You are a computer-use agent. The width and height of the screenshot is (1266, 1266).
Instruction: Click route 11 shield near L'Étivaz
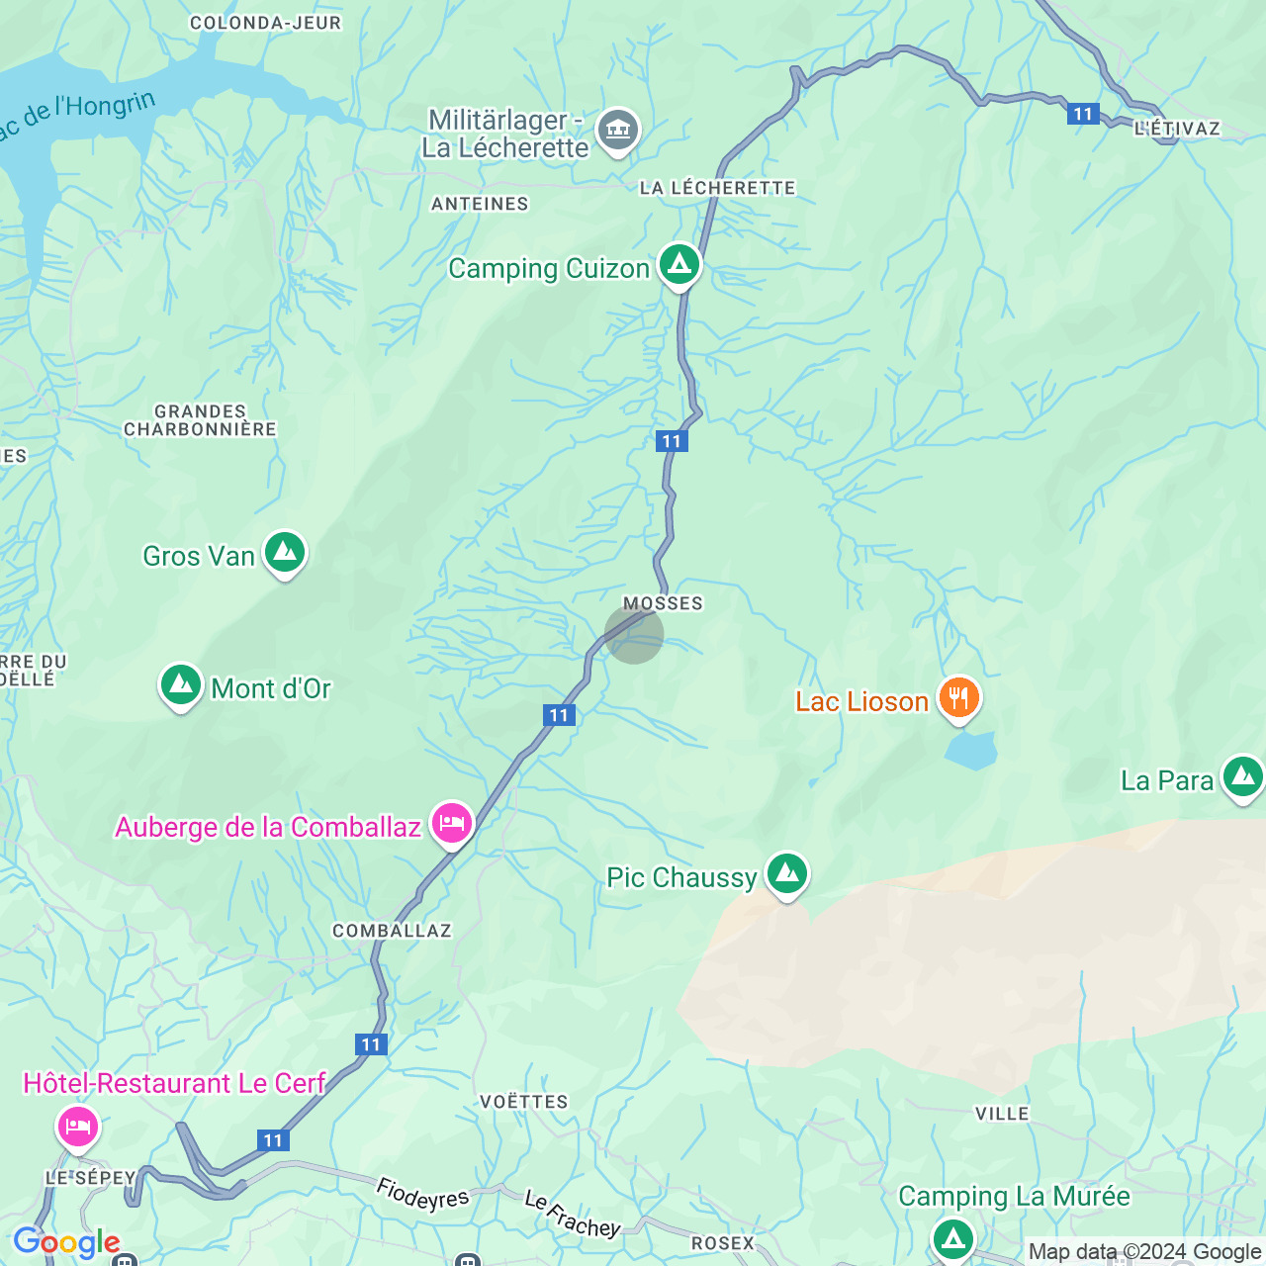pos(1083,114)
